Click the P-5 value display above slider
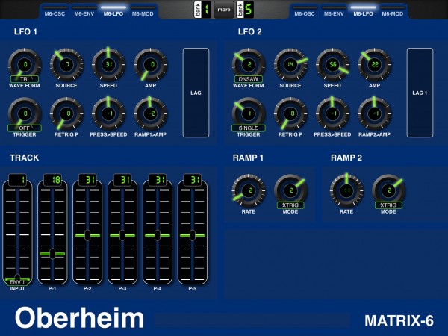448x336 pixels. [193, 180]
